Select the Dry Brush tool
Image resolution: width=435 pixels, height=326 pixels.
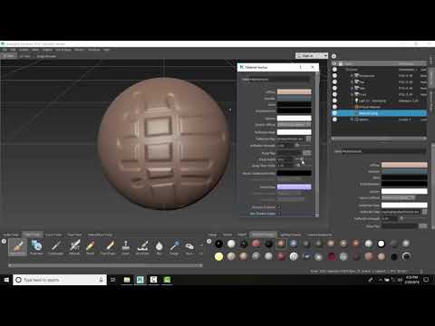(x=142, y=246)
